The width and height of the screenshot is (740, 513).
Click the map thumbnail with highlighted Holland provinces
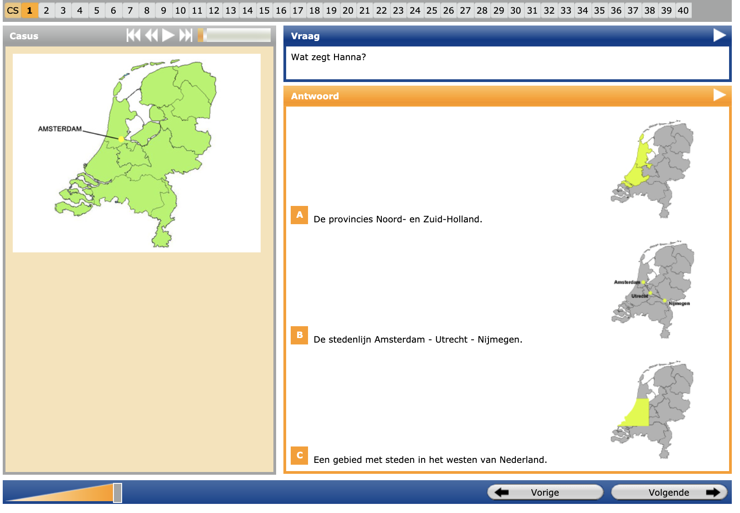(652, 169)
